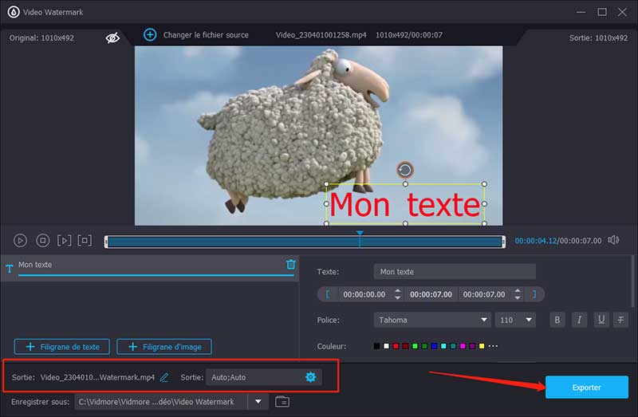Screen dimensions: 638x417
Task: Click the stop-segment bracket icon
Action: coord(85,241)
